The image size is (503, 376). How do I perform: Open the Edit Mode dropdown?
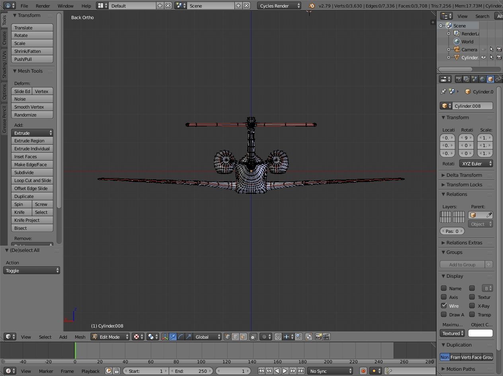[110, 337]
